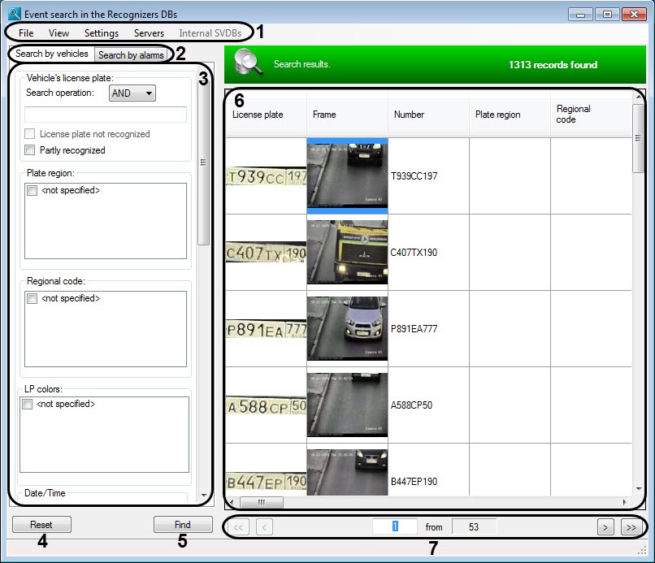Image resolution: width=655 pixels, height=563 pixels.
Task: Open the Servers menu
Action: click(x=149, y=33)
